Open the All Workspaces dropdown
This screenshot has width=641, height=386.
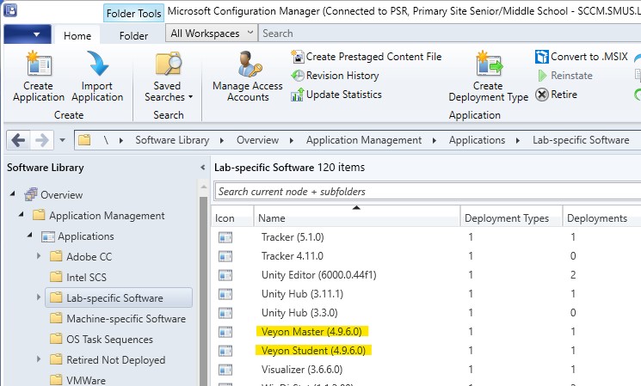click(212, 33)
